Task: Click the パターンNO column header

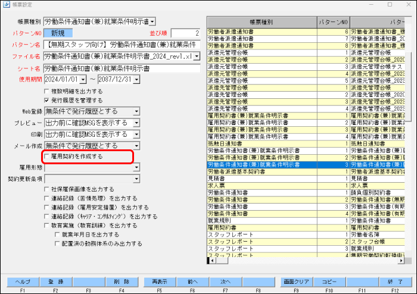Action: (333, 22)
